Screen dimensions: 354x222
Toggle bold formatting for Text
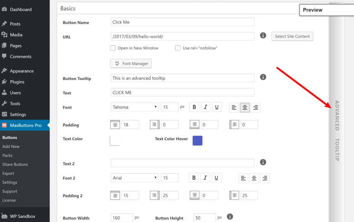(194, 107)
